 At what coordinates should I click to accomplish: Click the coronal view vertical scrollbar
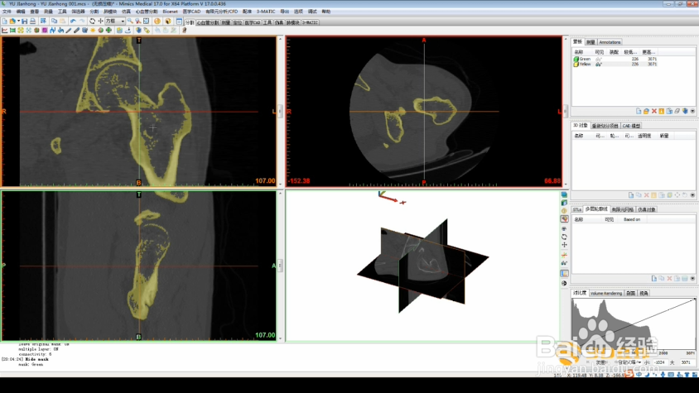280,112
